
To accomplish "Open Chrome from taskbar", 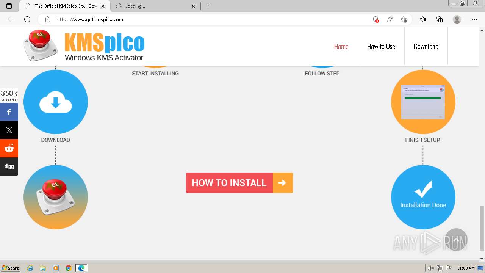I will (69, 268).
